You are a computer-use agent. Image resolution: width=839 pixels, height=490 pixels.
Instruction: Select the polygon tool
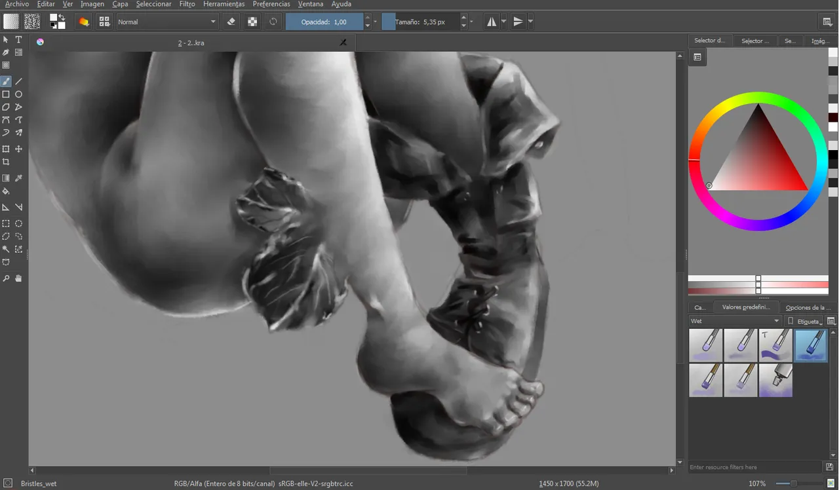click(6, 107)
